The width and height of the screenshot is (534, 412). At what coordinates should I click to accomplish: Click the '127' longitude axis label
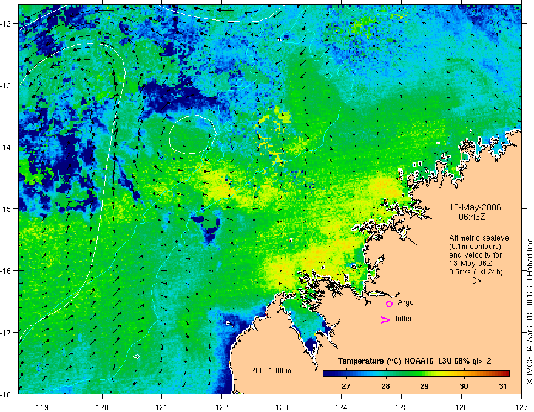tap(521, 407)
